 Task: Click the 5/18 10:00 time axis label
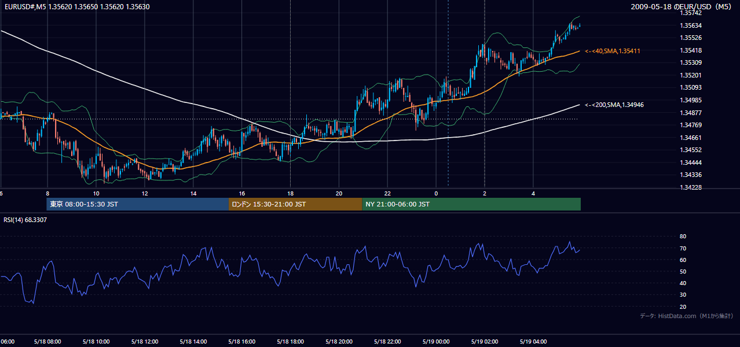(96, 342)
